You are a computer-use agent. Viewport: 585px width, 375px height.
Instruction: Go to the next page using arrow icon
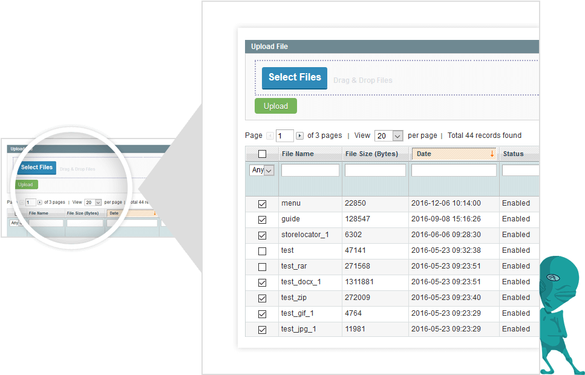(x=299, y=135)
